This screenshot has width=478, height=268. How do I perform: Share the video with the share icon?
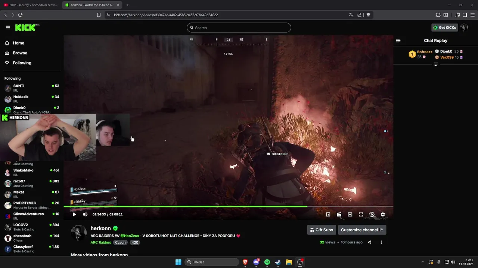coord(369,242)
